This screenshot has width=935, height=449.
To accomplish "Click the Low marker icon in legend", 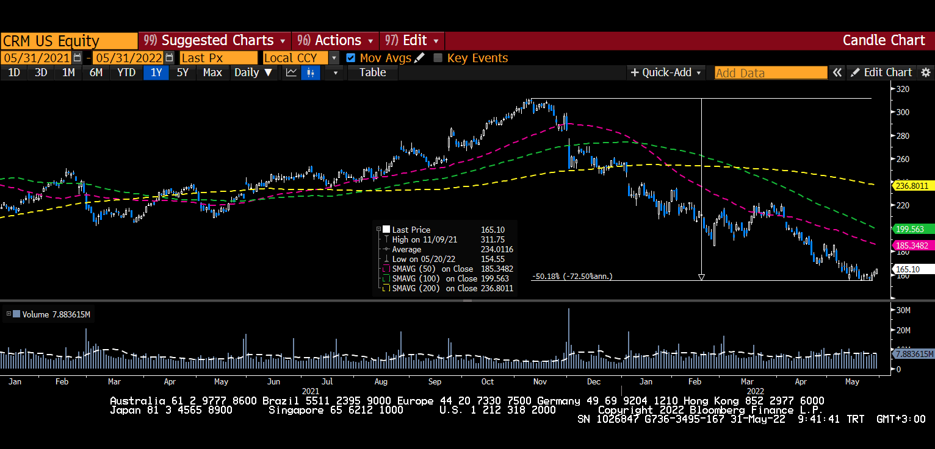I will (386, 259).
